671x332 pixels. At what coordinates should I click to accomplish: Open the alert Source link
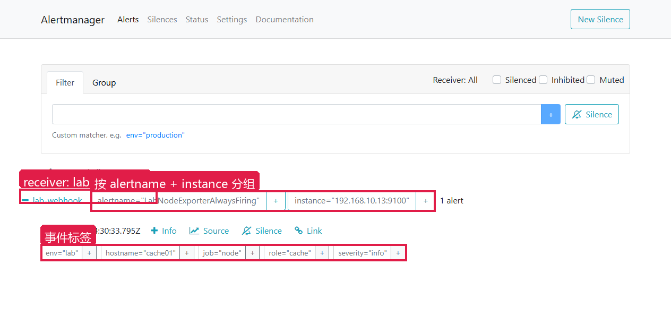tap(209, 231)
